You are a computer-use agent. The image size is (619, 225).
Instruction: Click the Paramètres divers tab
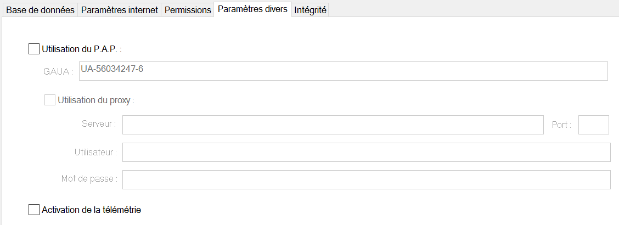click(x=252, y=9)
